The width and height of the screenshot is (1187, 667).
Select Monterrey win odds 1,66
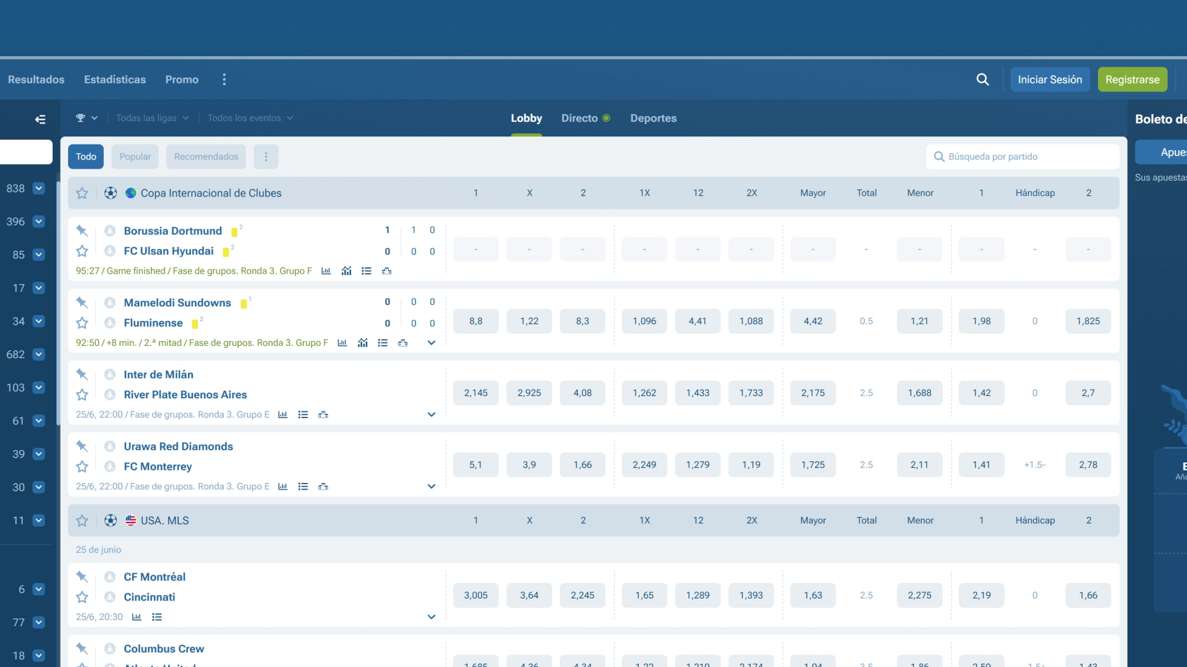[582, 465]
